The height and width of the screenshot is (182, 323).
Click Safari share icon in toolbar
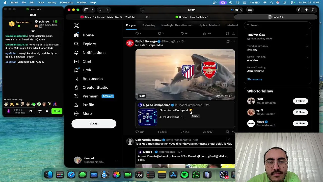[300, 10]
